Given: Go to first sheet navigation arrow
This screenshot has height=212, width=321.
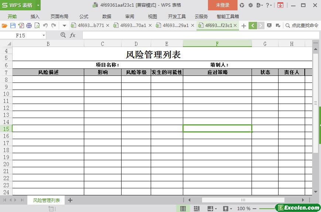Looking at the screenshot, I should pyautogui.click(x=4, y=200).
